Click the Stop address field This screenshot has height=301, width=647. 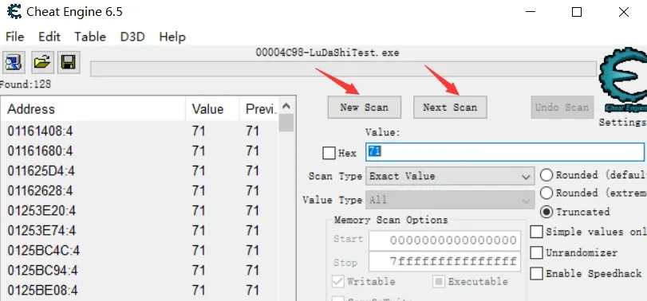click(x=445, y=261)
